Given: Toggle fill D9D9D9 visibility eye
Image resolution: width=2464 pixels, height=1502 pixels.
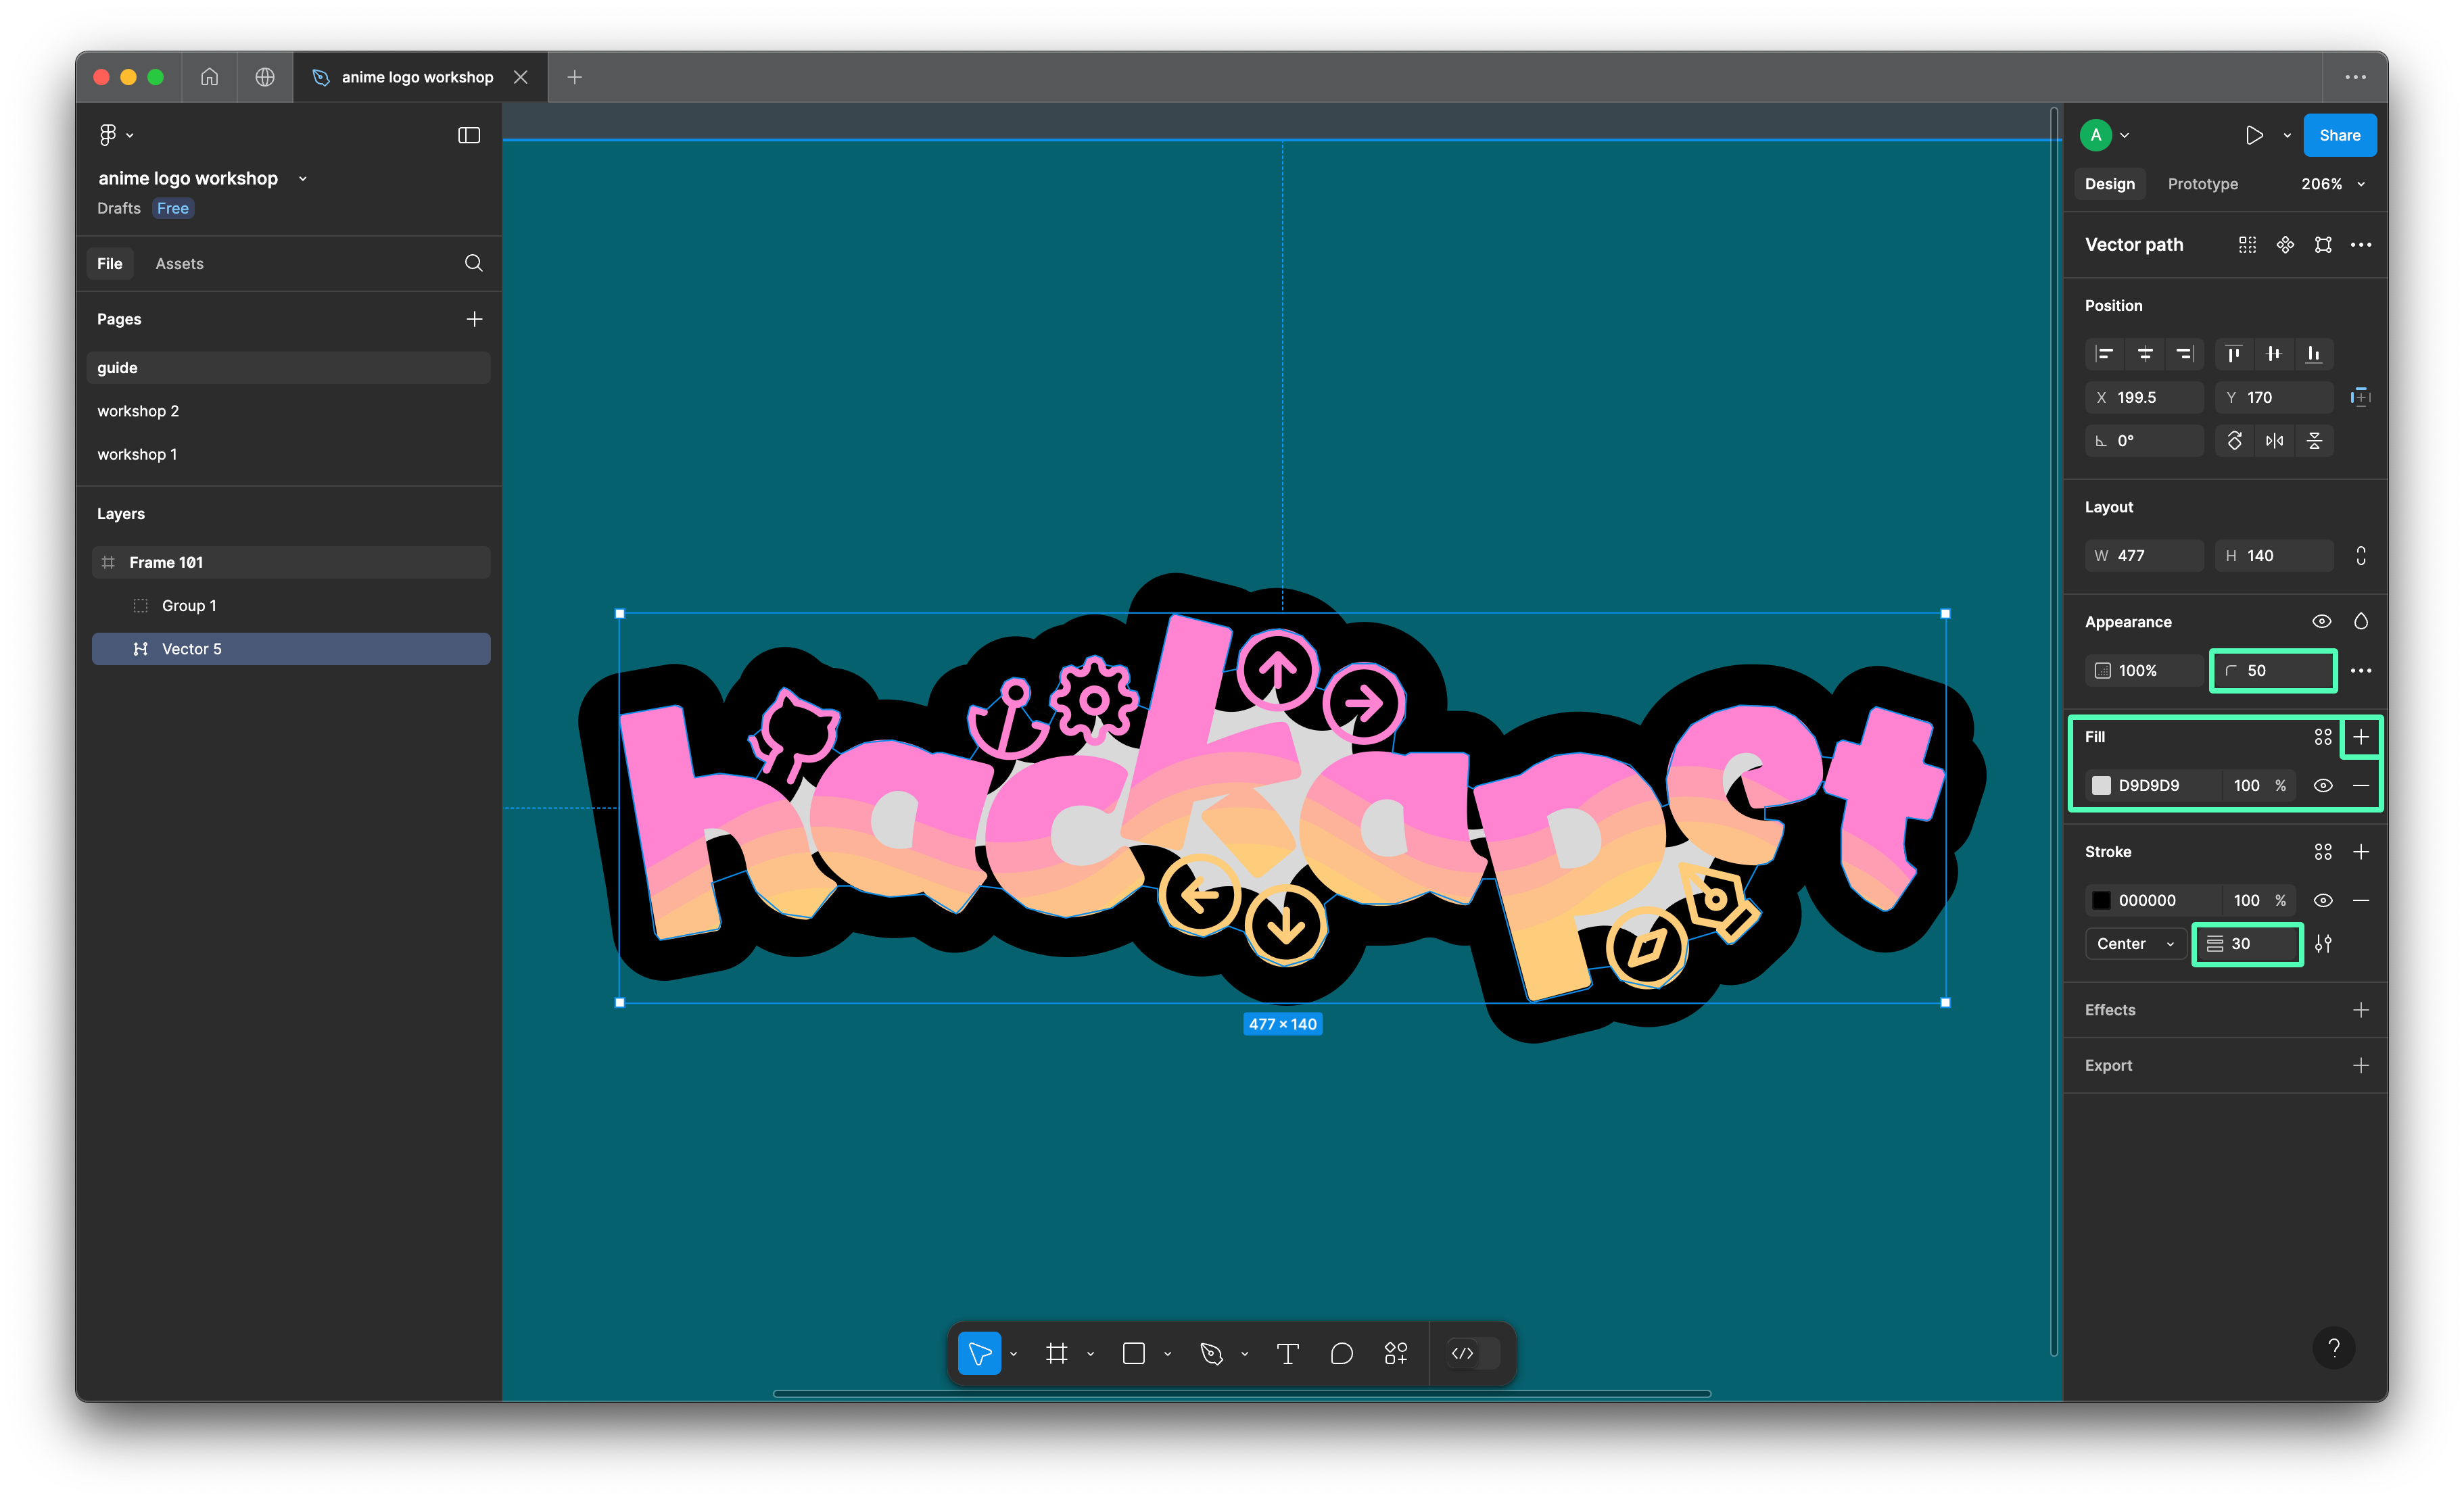Looking at the screenshot, I should click(2322, 785).
